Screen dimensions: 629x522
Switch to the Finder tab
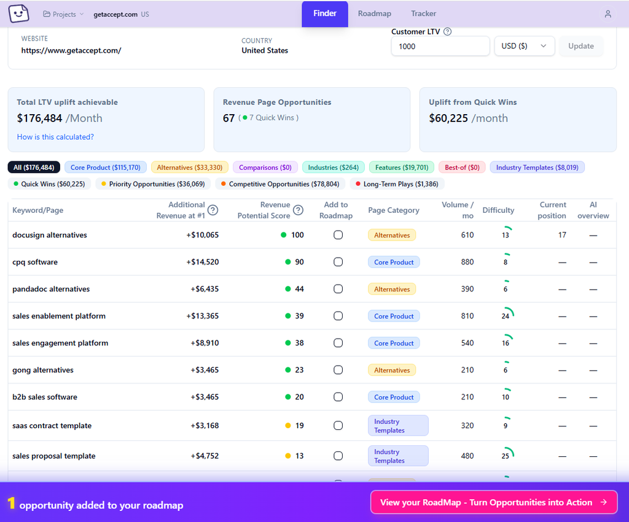324,13
